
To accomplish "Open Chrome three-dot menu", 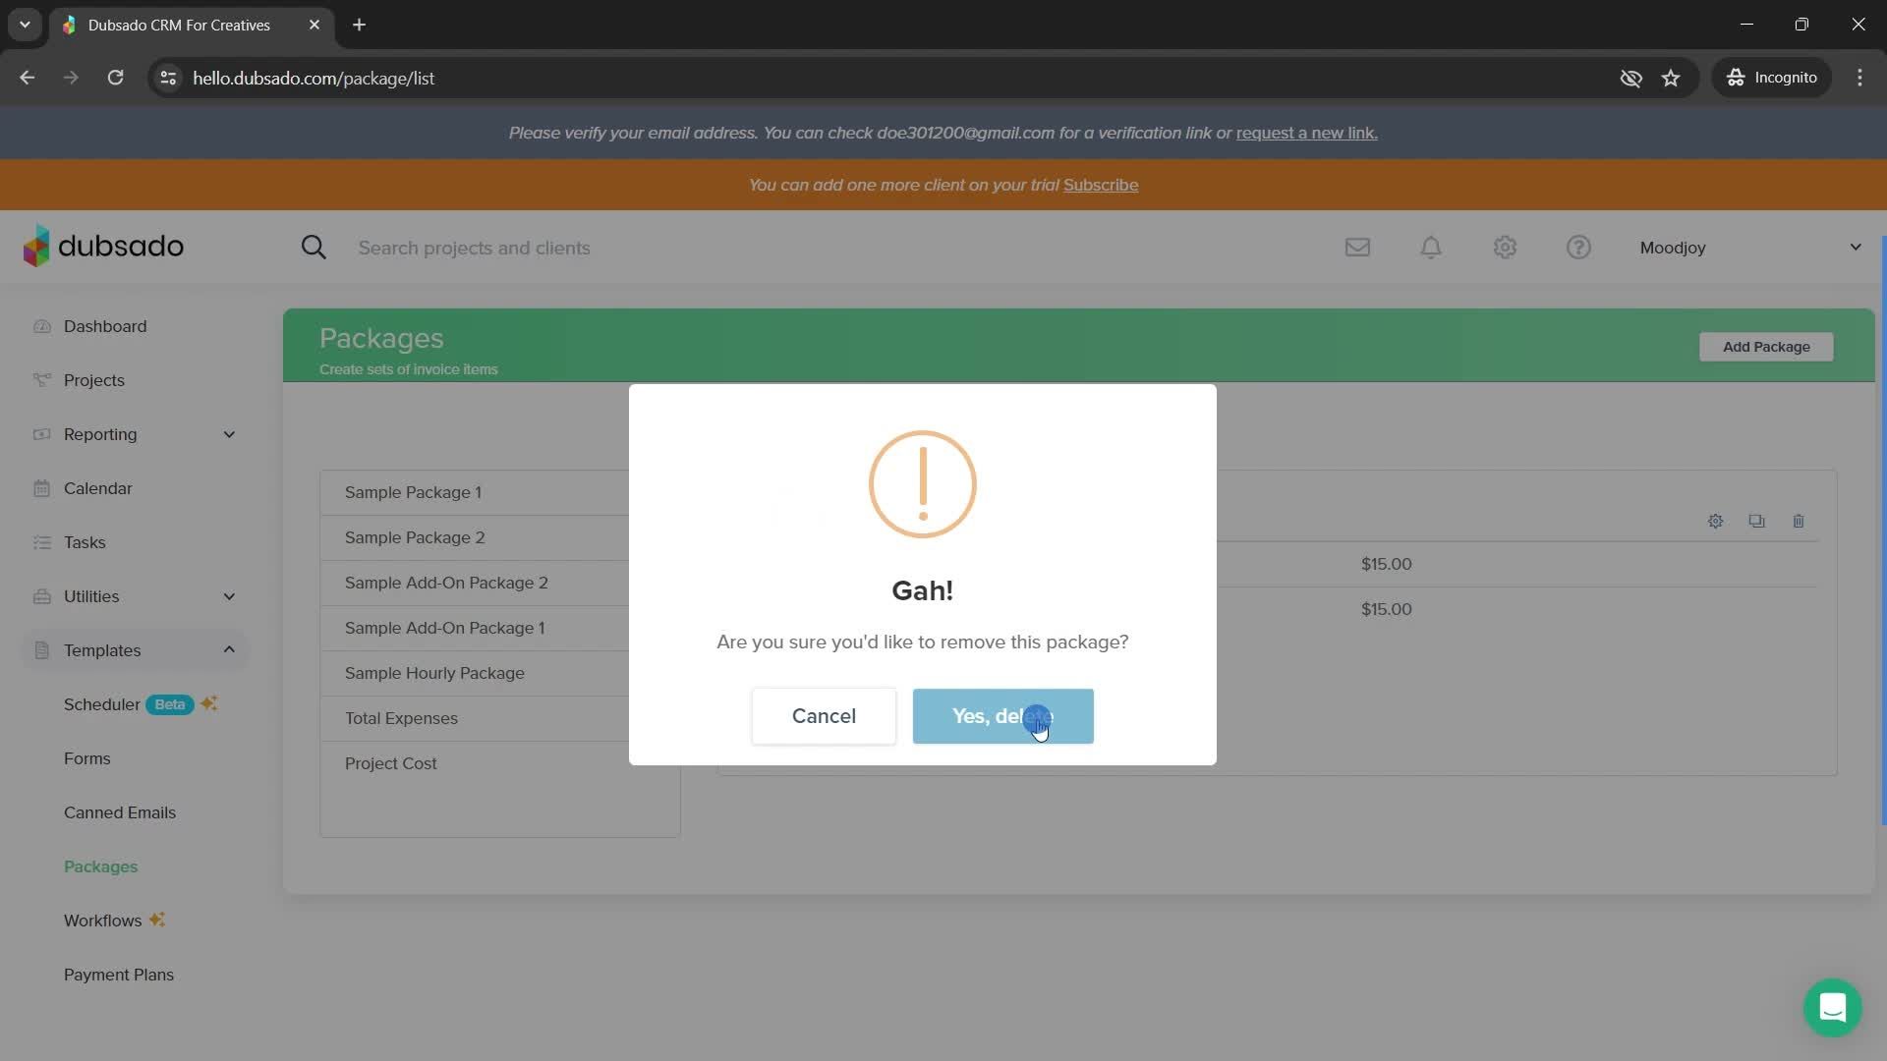I will (x=1859, y=78).
